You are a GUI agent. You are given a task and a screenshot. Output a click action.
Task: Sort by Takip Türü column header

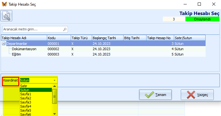click(81, 38)
